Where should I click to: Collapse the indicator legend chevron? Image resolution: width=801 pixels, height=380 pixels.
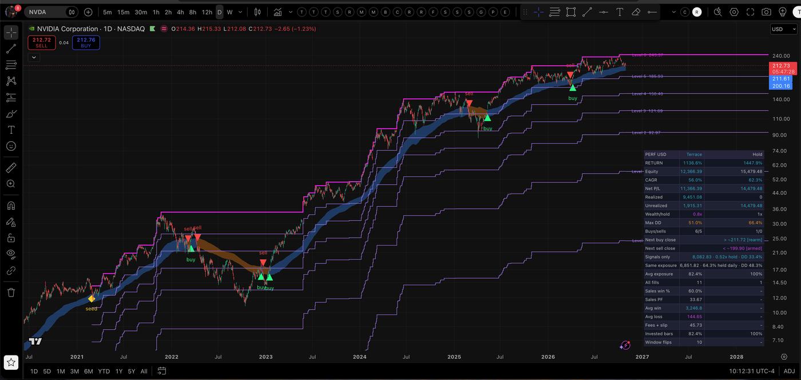pos(34,57)
